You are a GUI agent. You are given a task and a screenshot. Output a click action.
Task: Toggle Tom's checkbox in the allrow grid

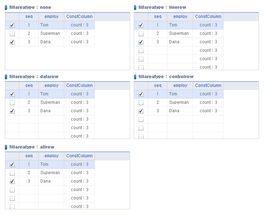(12, 165)
